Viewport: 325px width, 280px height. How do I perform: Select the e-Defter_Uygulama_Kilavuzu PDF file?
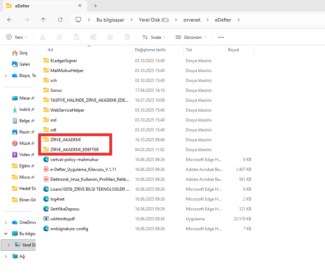tap(83, 169)
